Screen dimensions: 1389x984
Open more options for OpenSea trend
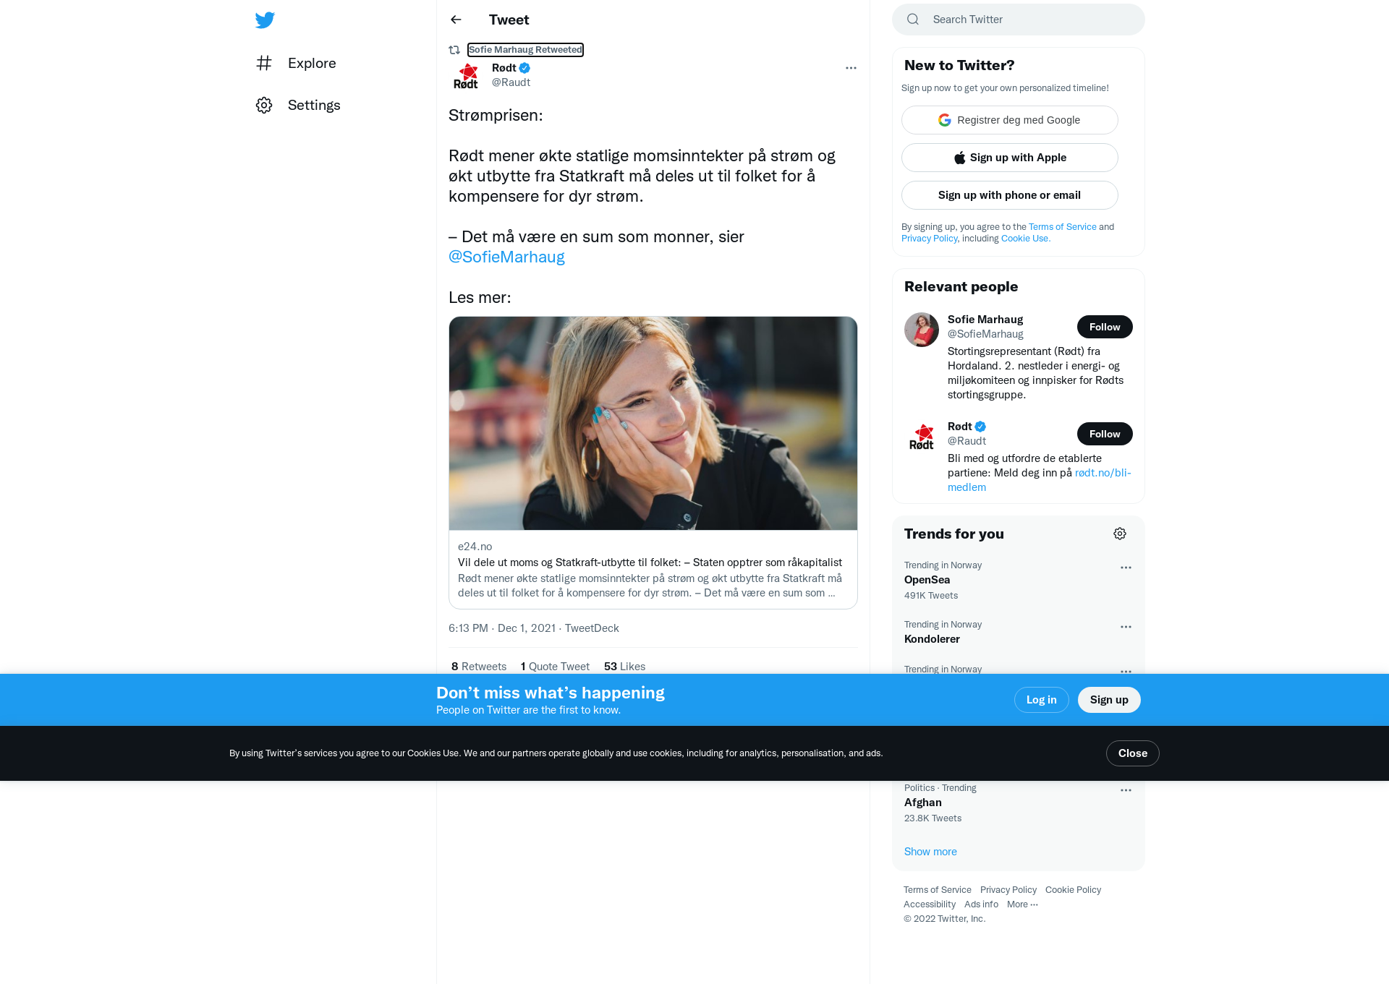pos(1126,568)
